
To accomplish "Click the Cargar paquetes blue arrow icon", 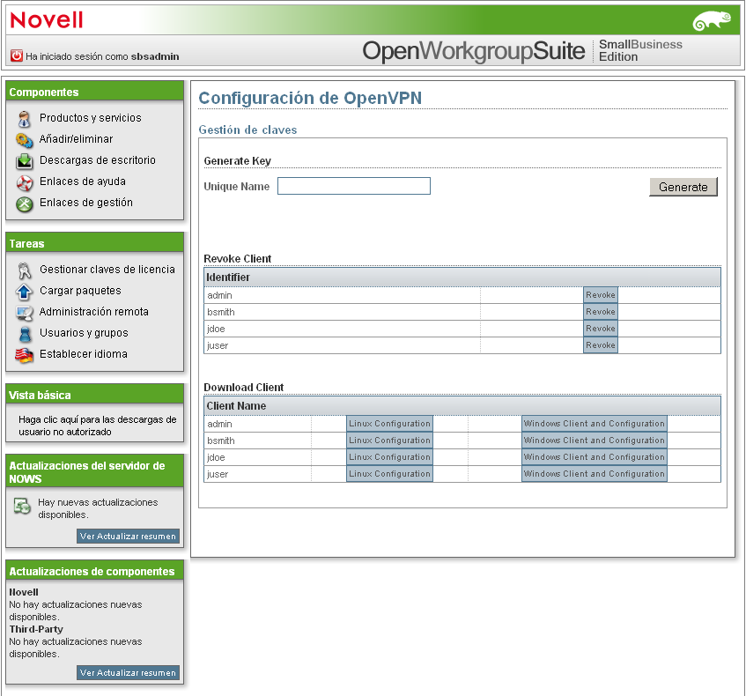I will click(24, 292).
